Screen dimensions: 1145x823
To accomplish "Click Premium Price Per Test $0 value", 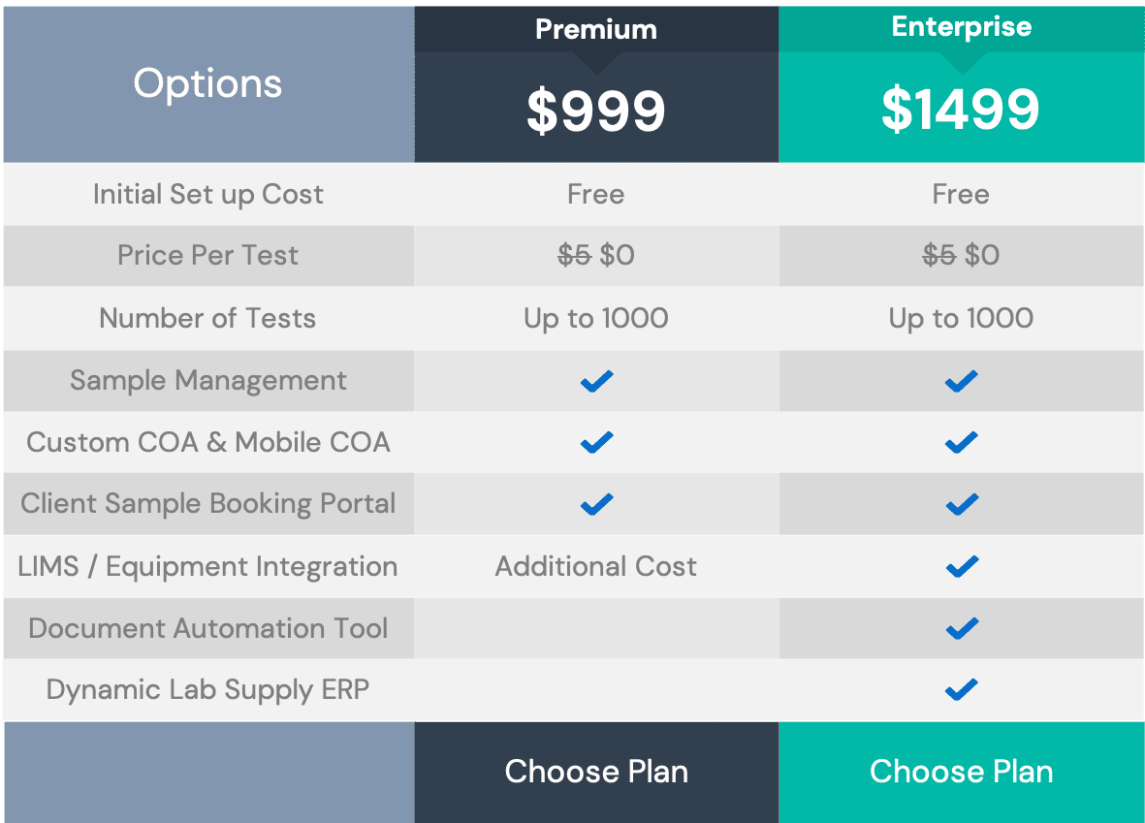I will 617,255.
